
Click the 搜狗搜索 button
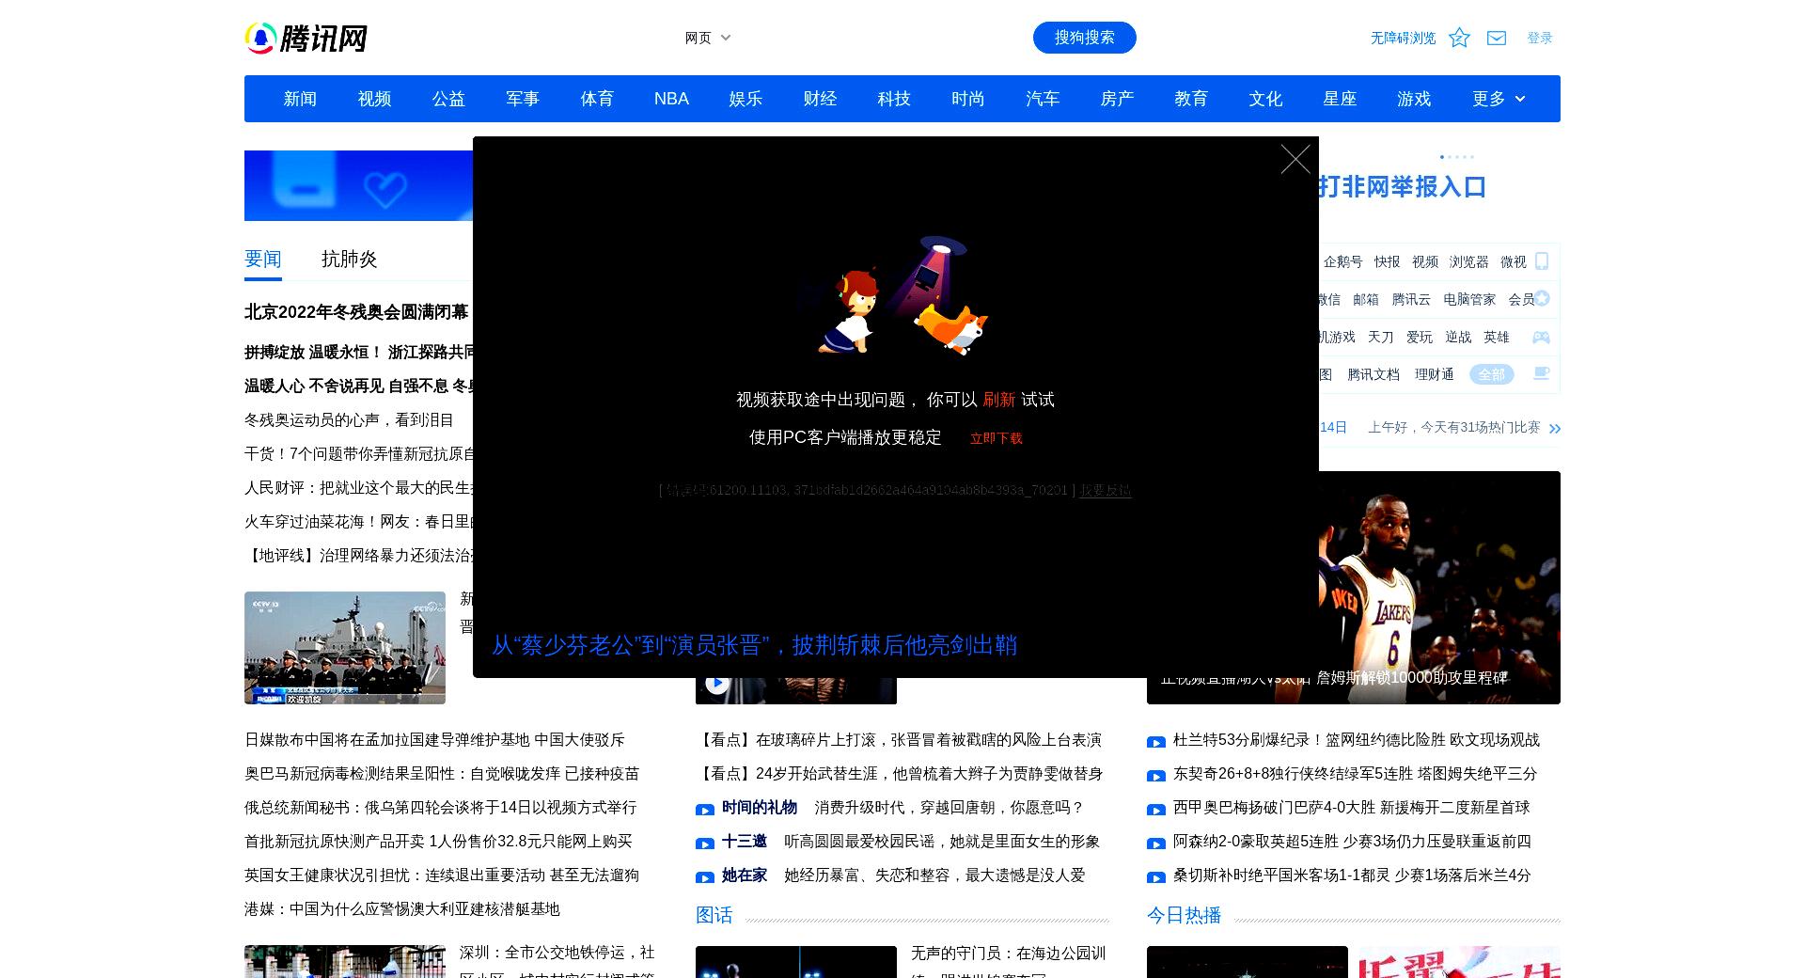1085,38
